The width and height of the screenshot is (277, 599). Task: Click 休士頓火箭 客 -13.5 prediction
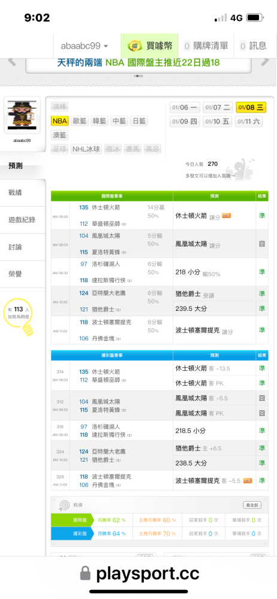point(203,368)
